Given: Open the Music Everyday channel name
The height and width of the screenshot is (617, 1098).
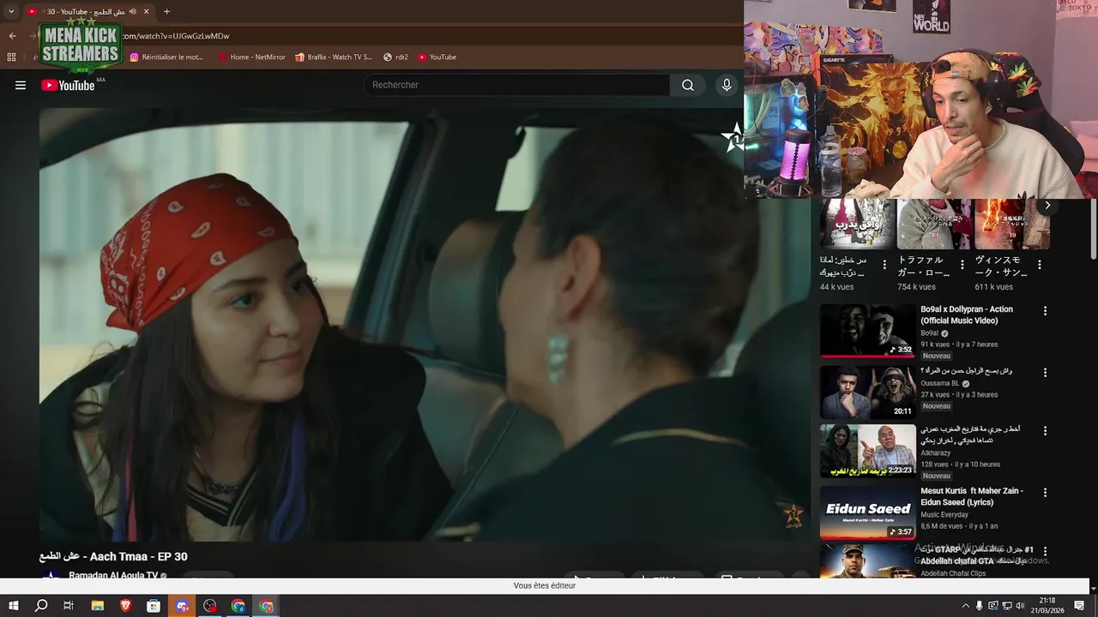Looking at the screenshot, I should click(x=944, y=515).
